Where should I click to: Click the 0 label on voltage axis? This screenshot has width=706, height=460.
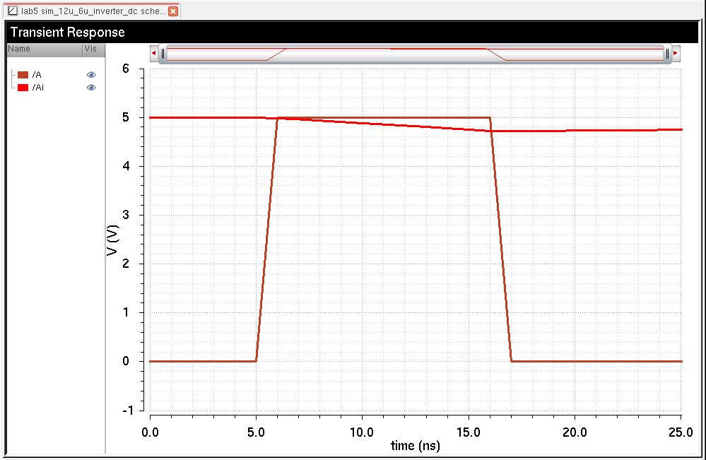point(126,361)
